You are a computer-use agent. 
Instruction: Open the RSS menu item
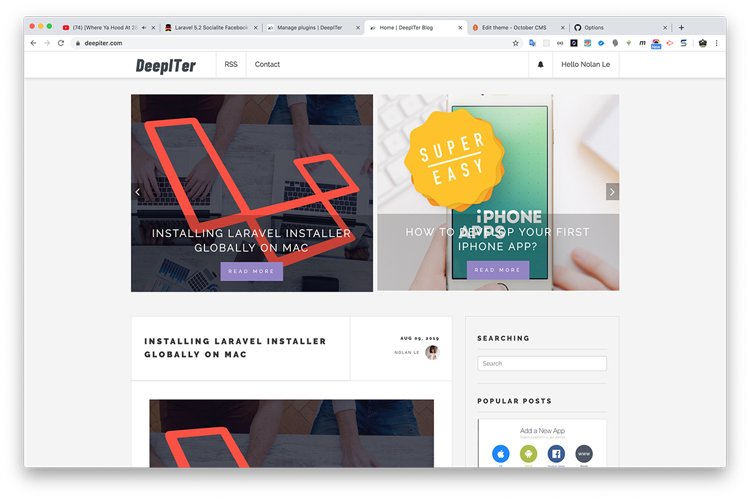[x=231, y=64]
